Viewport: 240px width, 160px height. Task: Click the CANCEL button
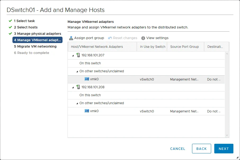(x=177, y=149)
